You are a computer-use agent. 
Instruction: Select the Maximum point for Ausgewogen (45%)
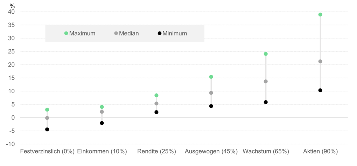coord(211,77)
